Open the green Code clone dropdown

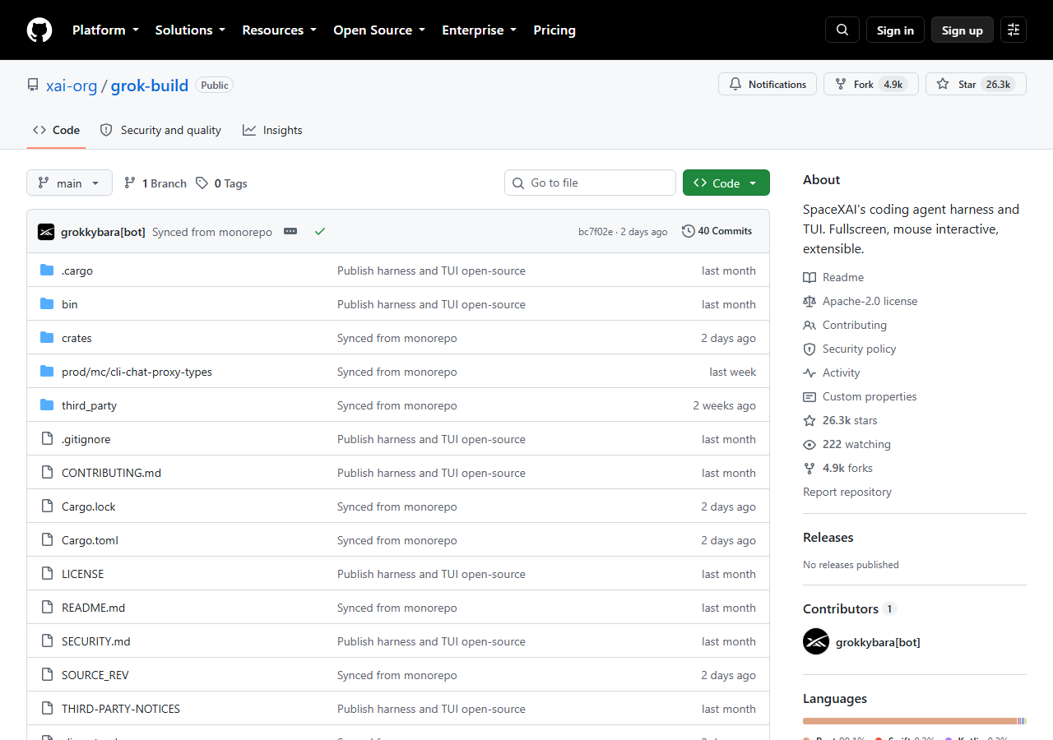coord(726,183)
